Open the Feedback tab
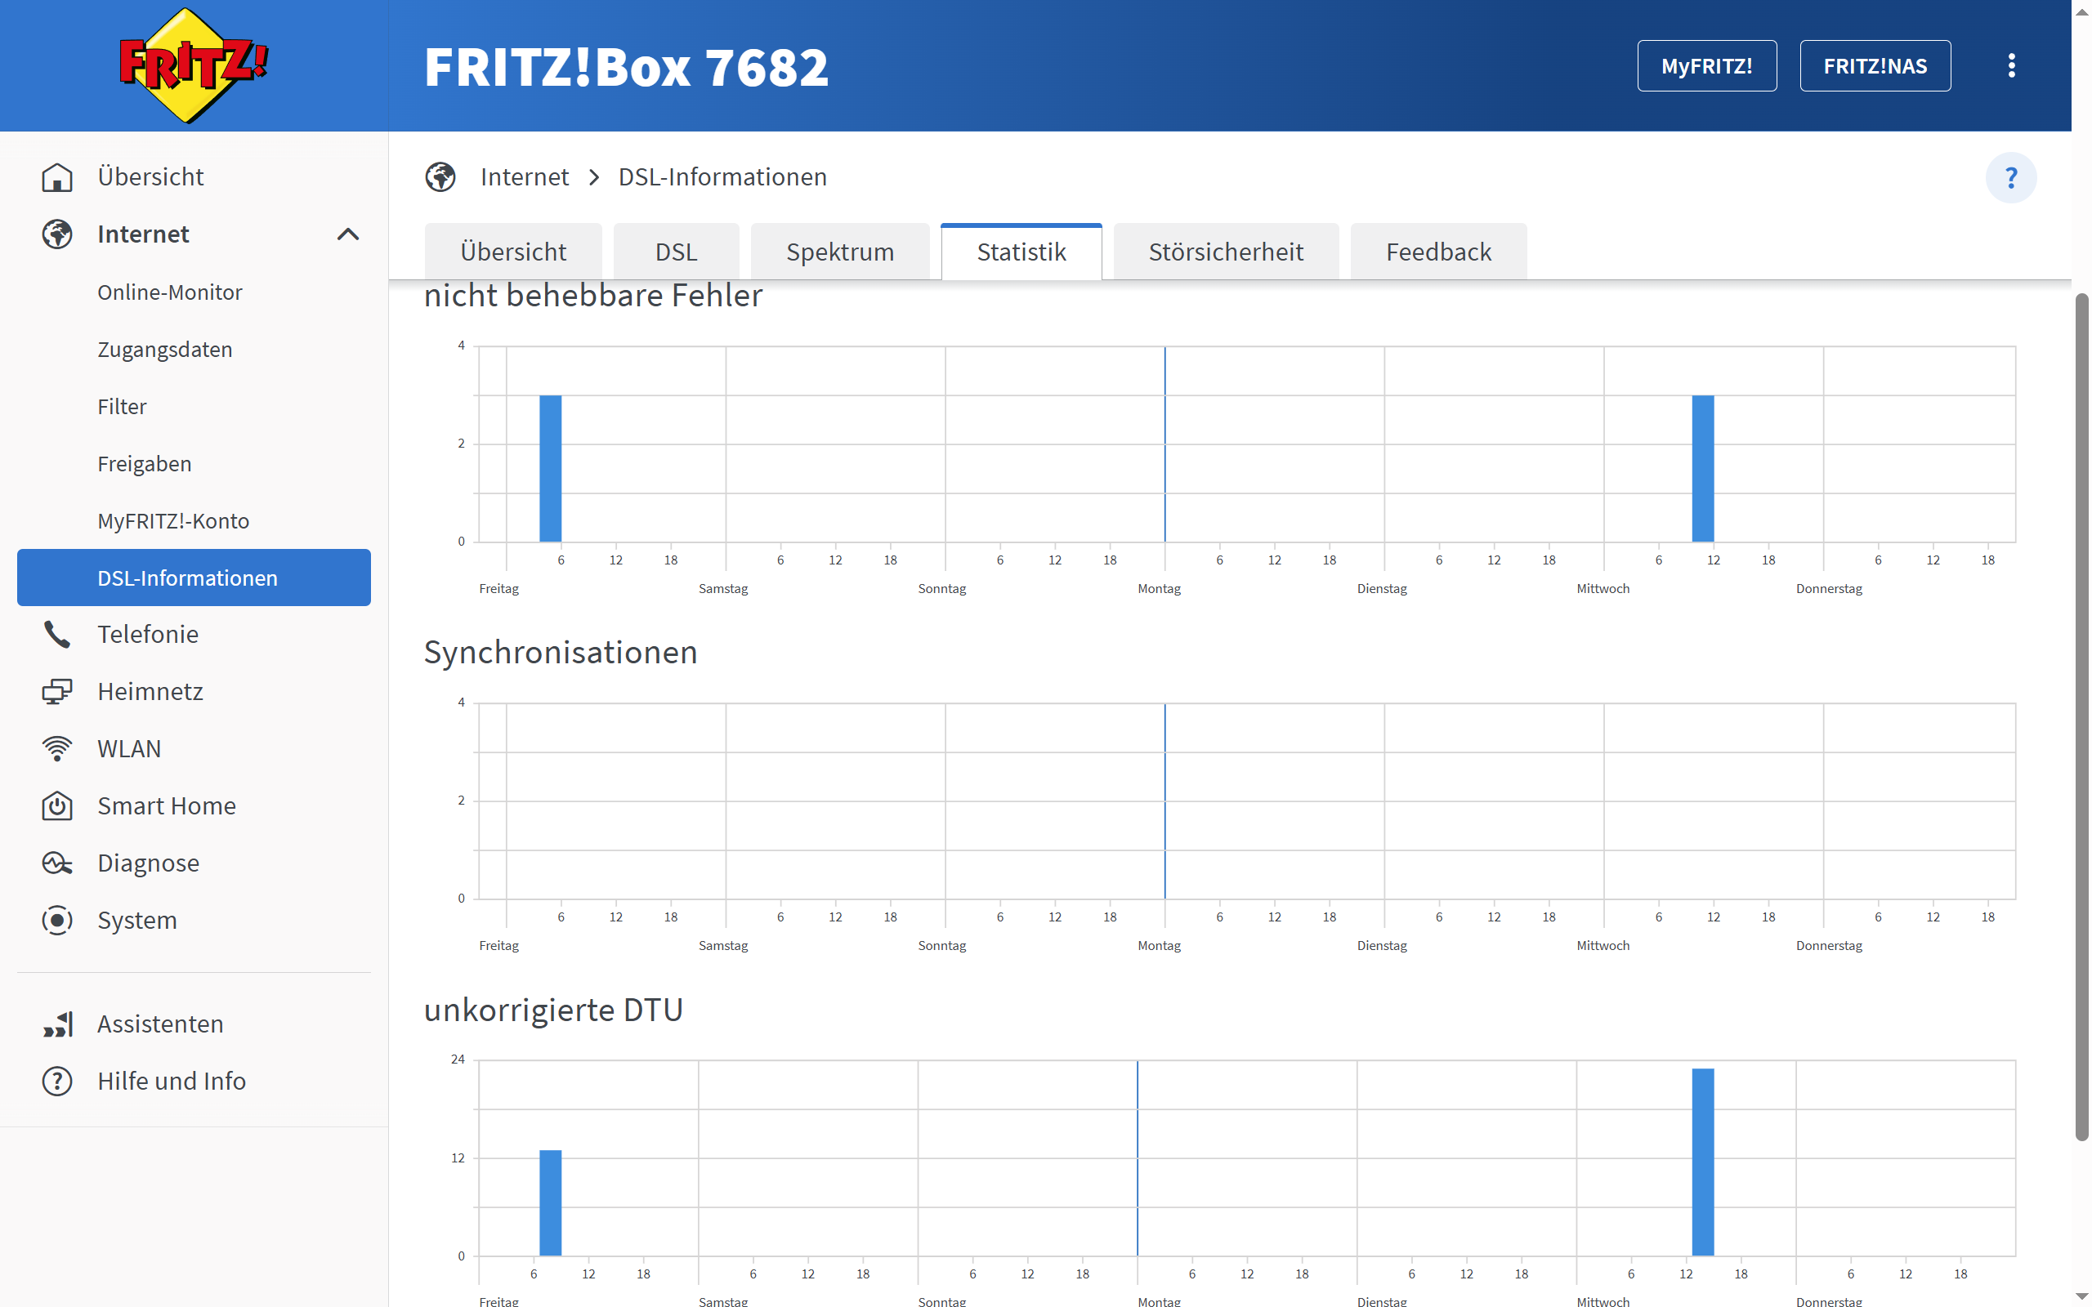Image resolution: width=2092 pixels, height=1307 pixels. pos(1437,252)
